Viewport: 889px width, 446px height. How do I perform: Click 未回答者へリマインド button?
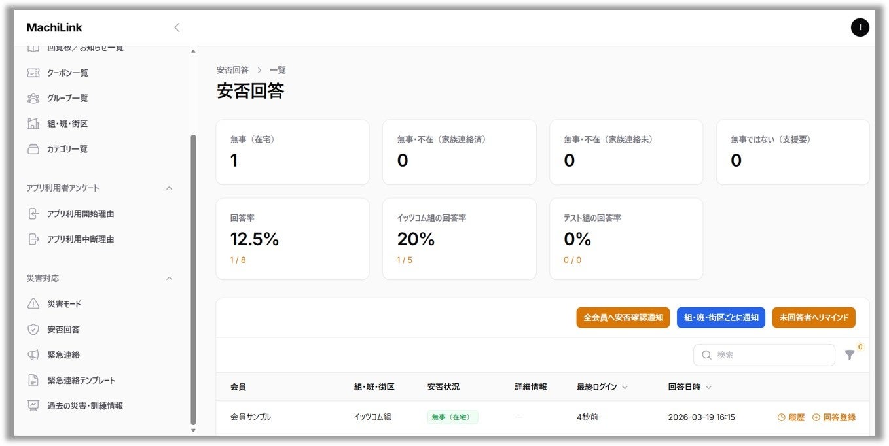click(814, 318)
